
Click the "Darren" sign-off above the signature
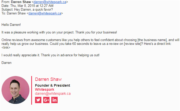click(x=7, y=62)
